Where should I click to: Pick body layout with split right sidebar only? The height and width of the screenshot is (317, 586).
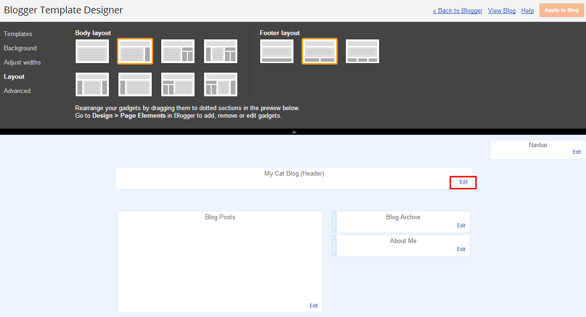point(178,51)
